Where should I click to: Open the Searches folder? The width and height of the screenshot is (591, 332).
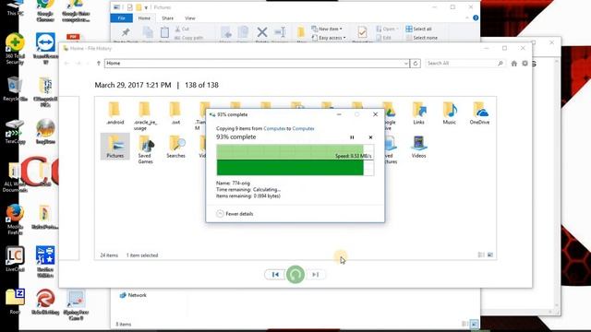(175, 147)
